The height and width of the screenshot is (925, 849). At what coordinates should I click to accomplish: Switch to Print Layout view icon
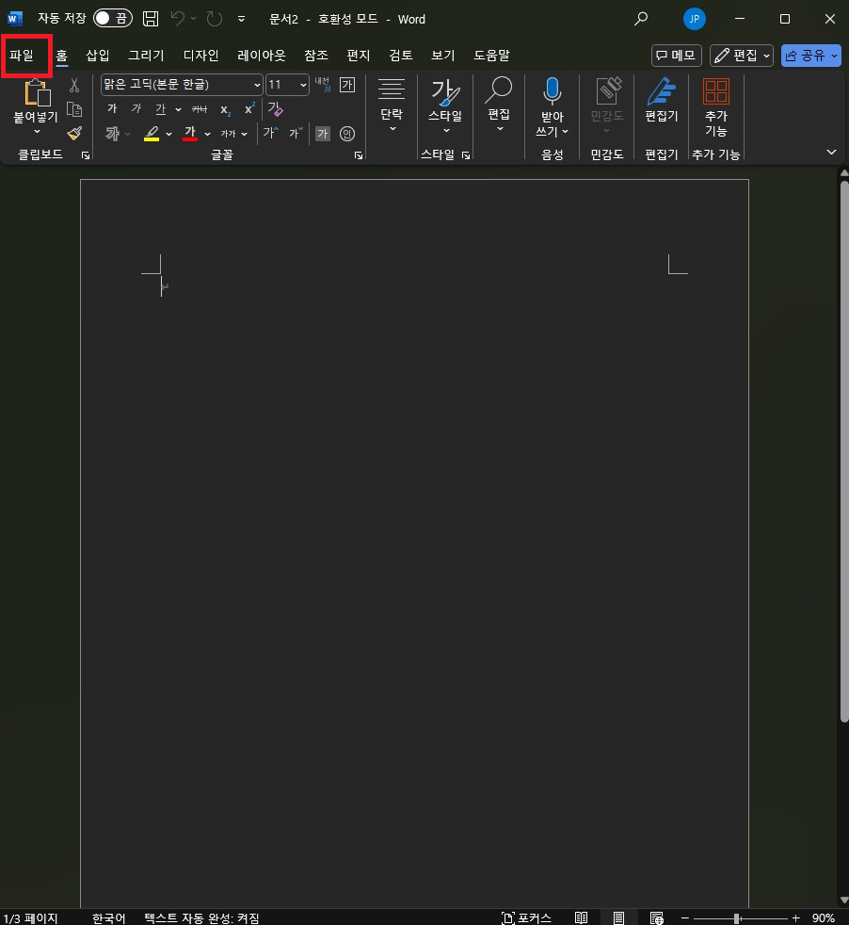coord(618,917)
